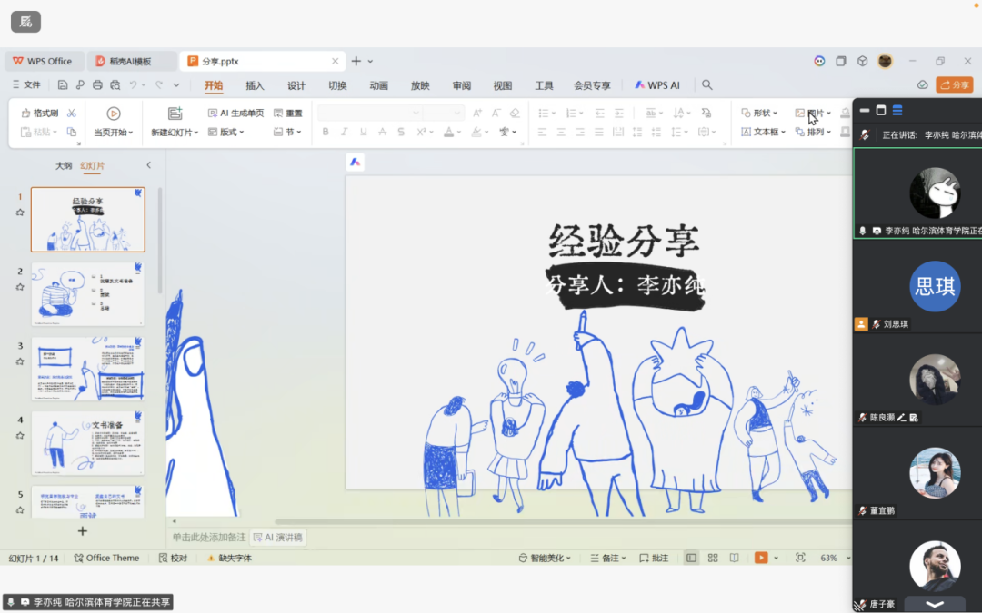
Task: Toggle reading view icon in status bar
Action: [734, 558]
